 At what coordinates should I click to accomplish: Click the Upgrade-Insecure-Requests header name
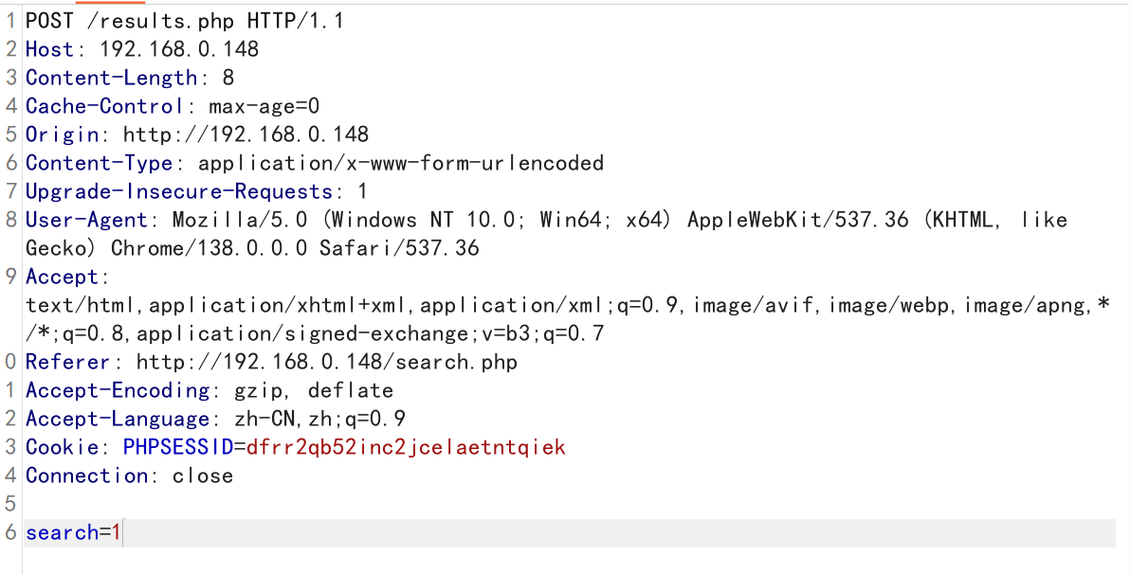(178, 190)
